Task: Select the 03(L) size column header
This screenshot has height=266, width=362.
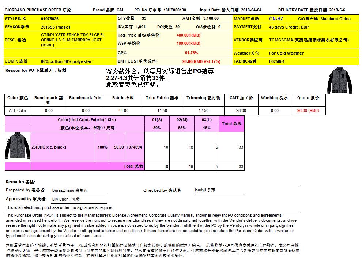Action: pyautogui.click(x=207, y=120)
